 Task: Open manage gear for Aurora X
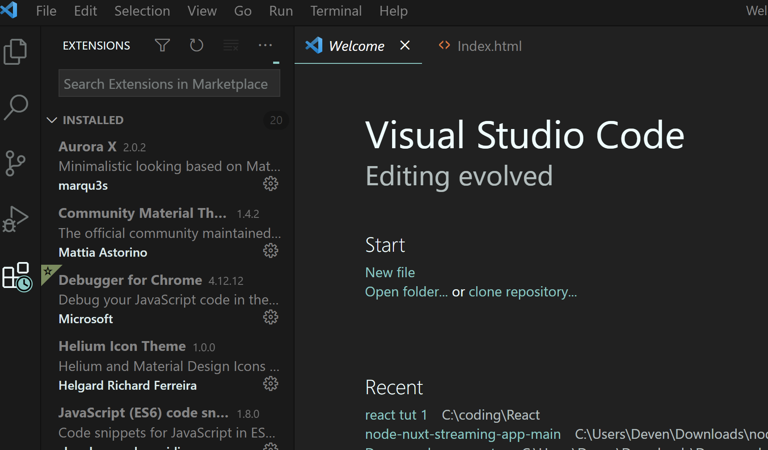(270, 183)
